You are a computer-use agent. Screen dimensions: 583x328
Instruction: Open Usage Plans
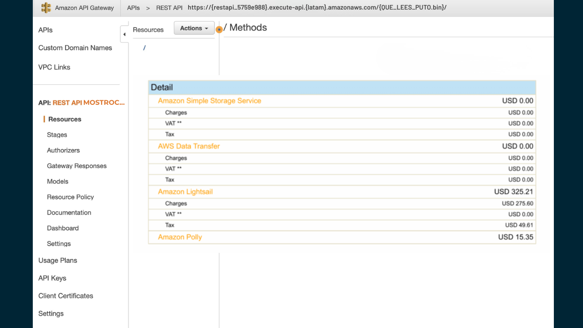58,261
